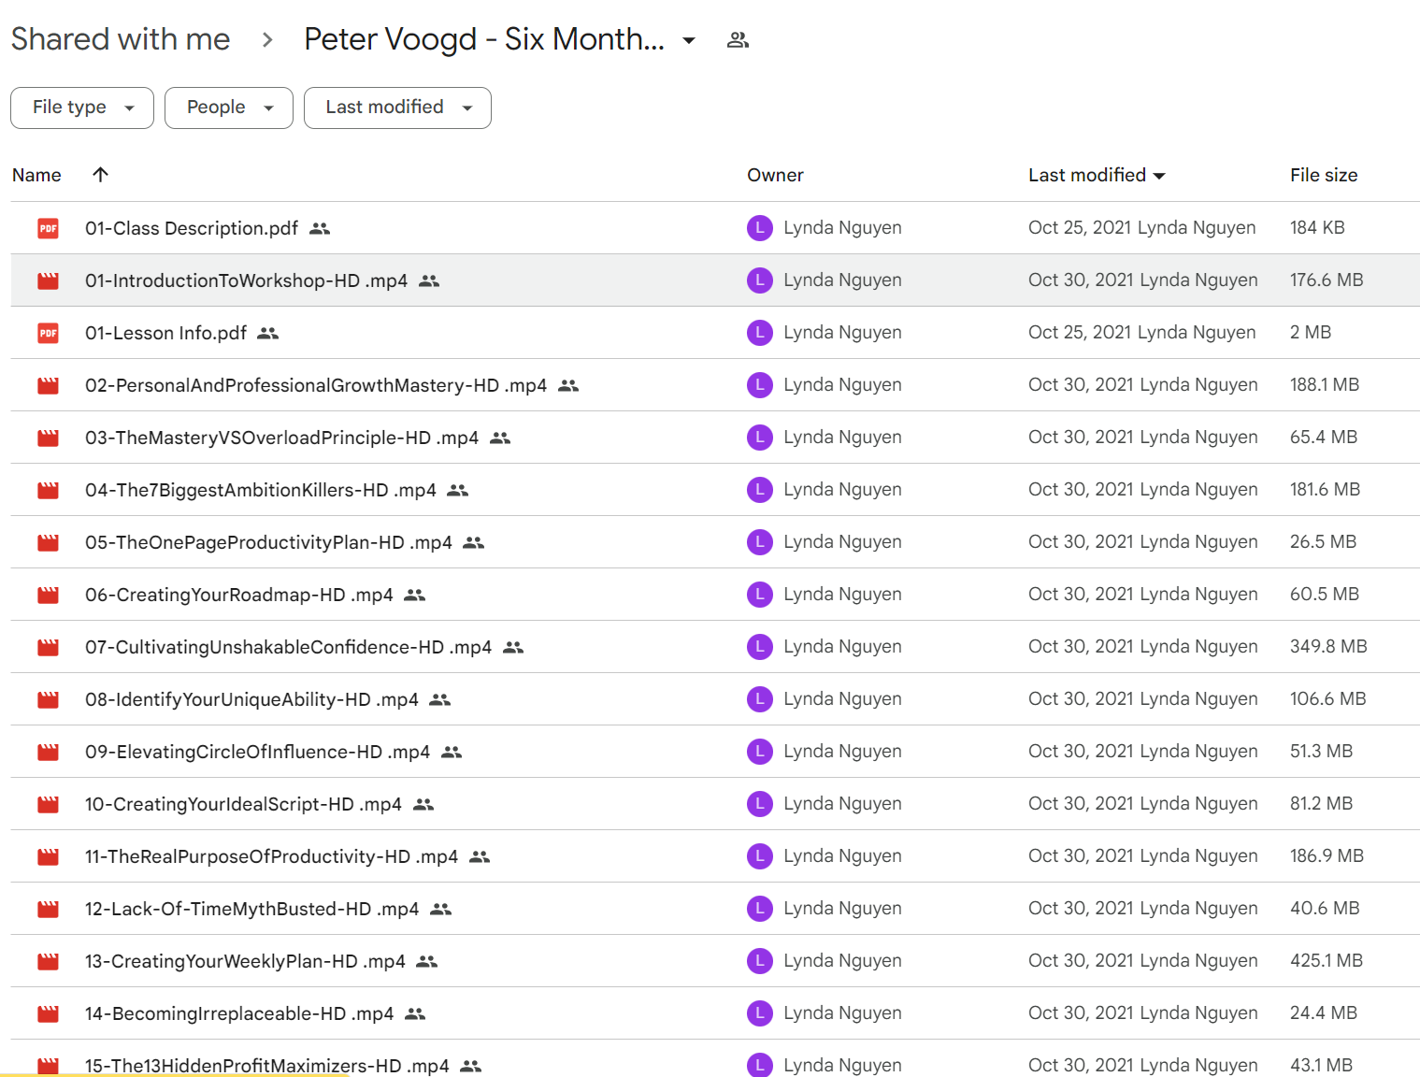Sort by the Name column header
The width and height of the screenshot is (1420, 1077).
pos(36,175)
